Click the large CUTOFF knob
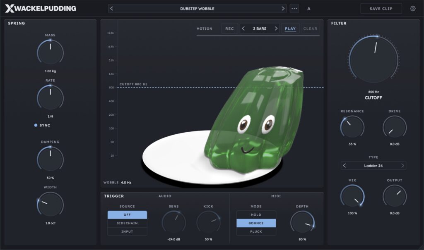424x250 pixels. pos(373,60)
